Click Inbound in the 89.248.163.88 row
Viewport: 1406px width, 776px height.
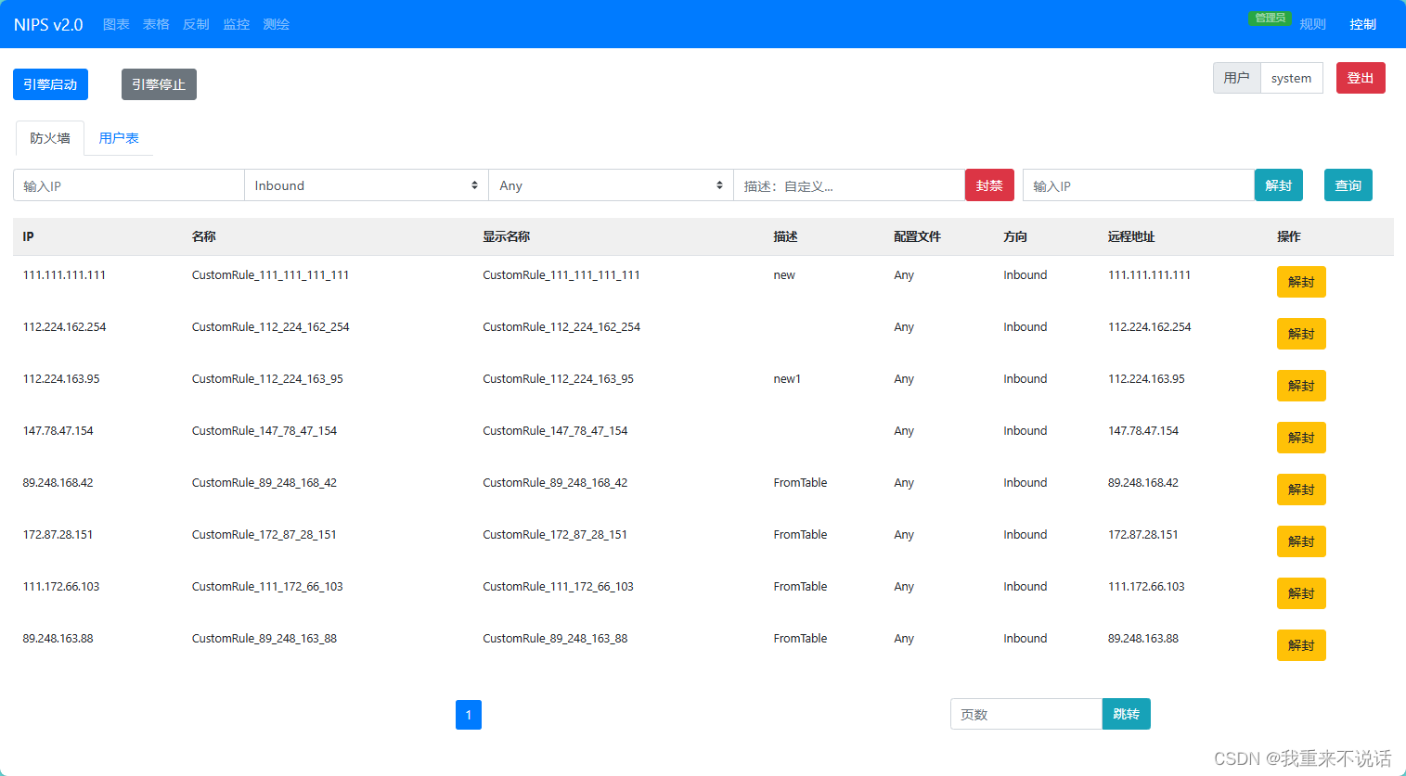[x=1025, y=639]
